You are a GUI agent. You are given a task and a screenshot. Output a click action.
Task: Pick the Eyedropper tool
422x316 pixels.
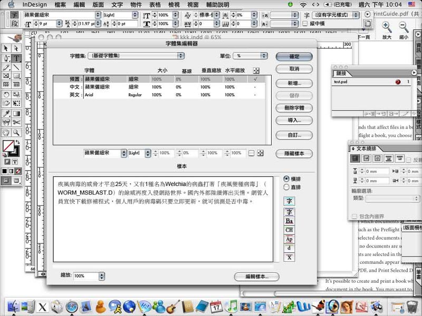pos(6,113)
